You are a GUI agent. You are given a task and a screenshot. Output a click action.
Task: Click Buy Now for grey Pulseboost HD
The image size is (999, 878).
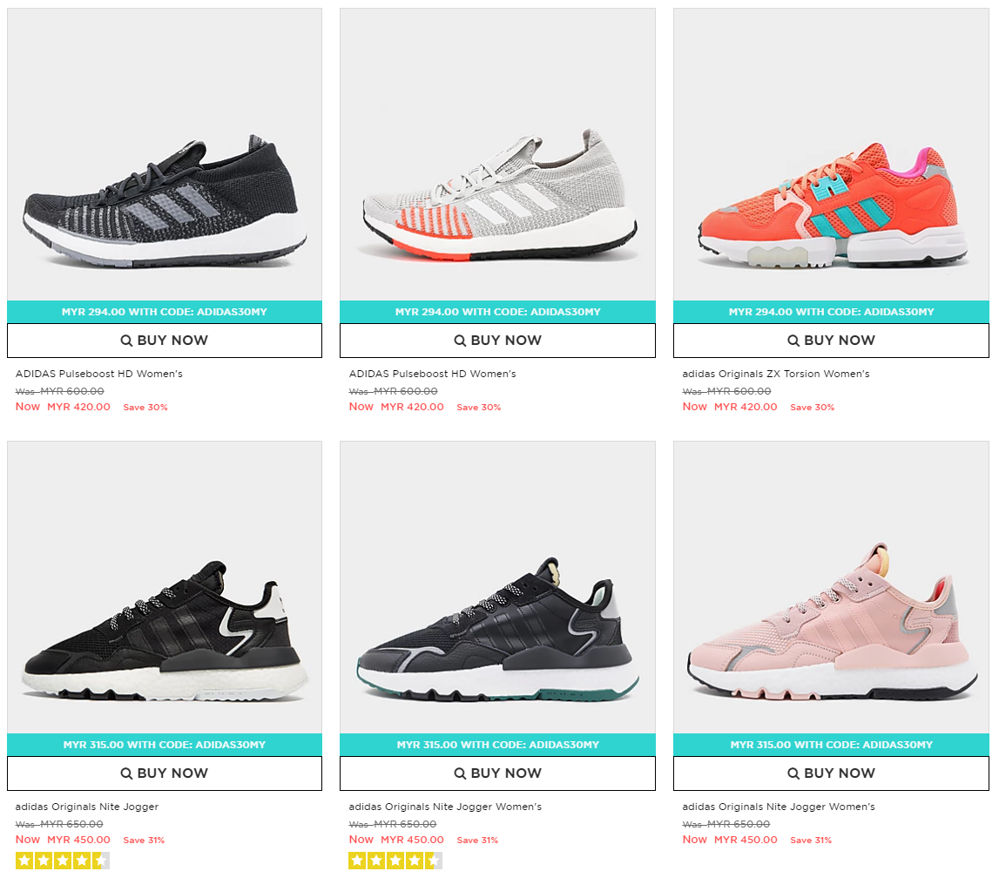point(497,341)
